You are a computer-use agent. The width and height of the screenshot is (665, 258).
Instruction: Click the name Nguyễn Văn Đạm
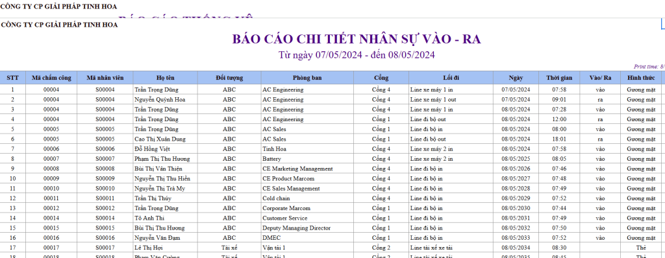click(x=157, y=238)
